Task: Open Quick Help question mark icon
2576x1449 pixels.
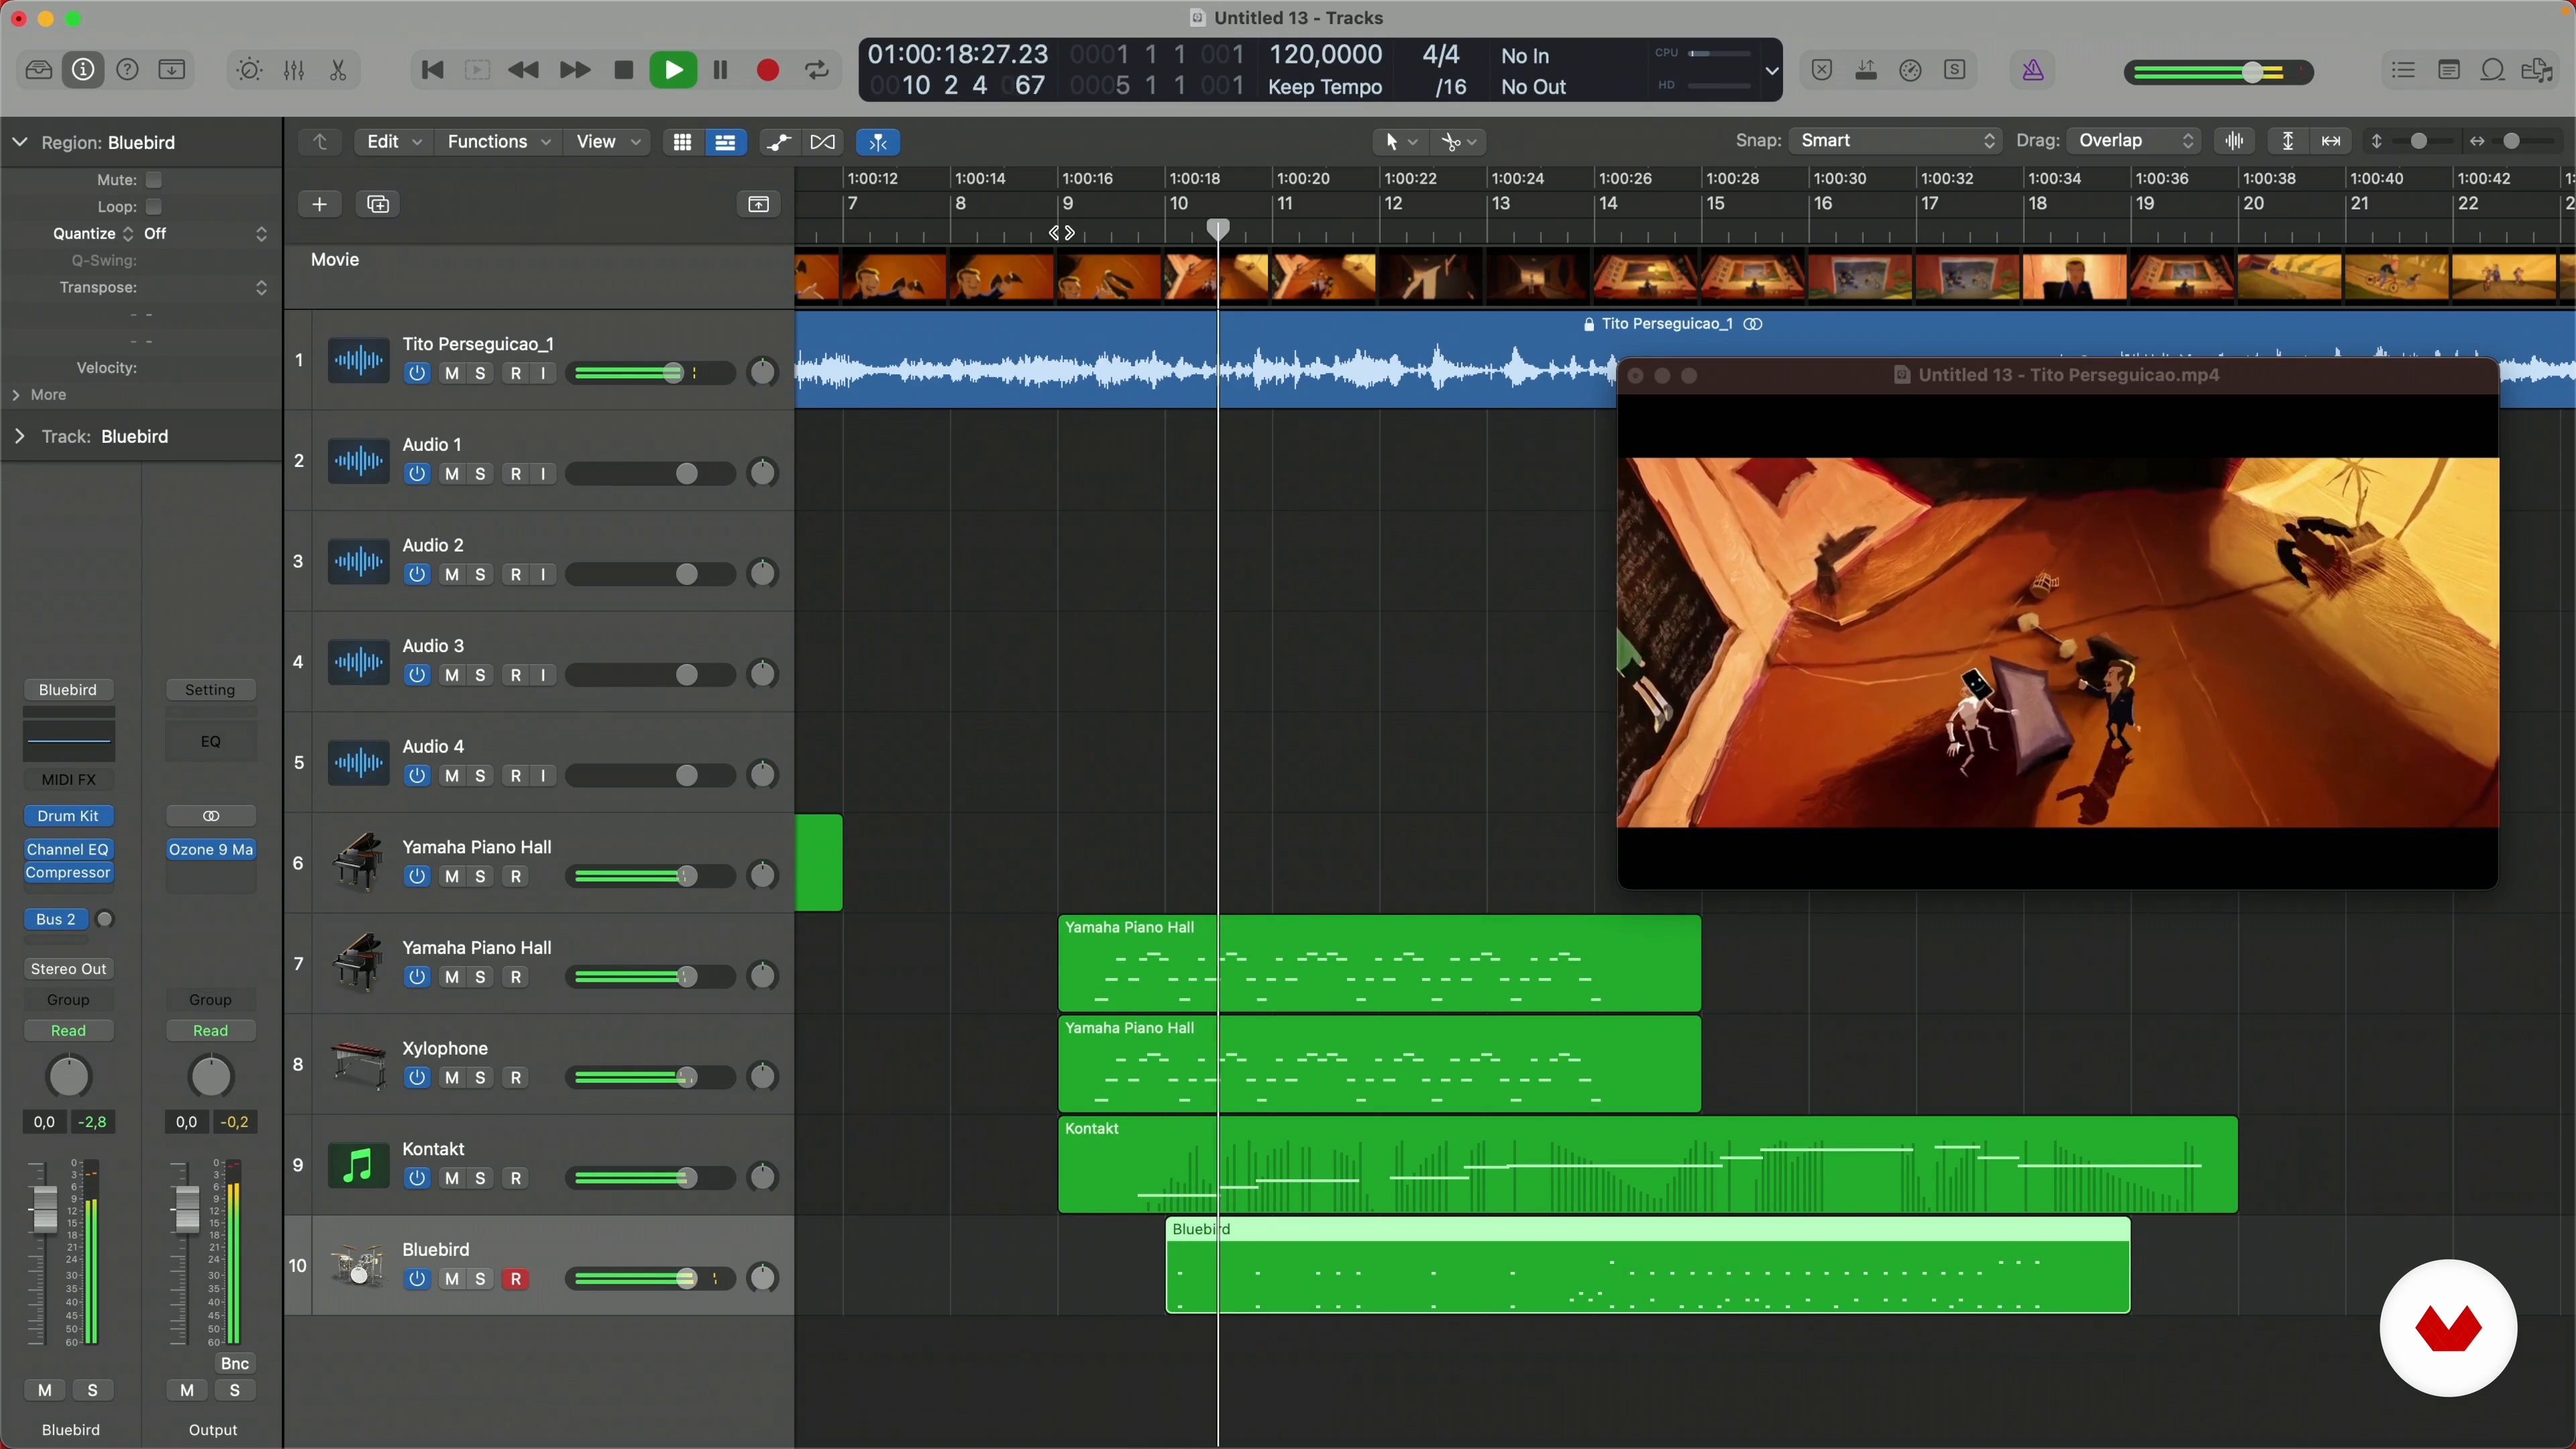Action: (x=127, y=70)
